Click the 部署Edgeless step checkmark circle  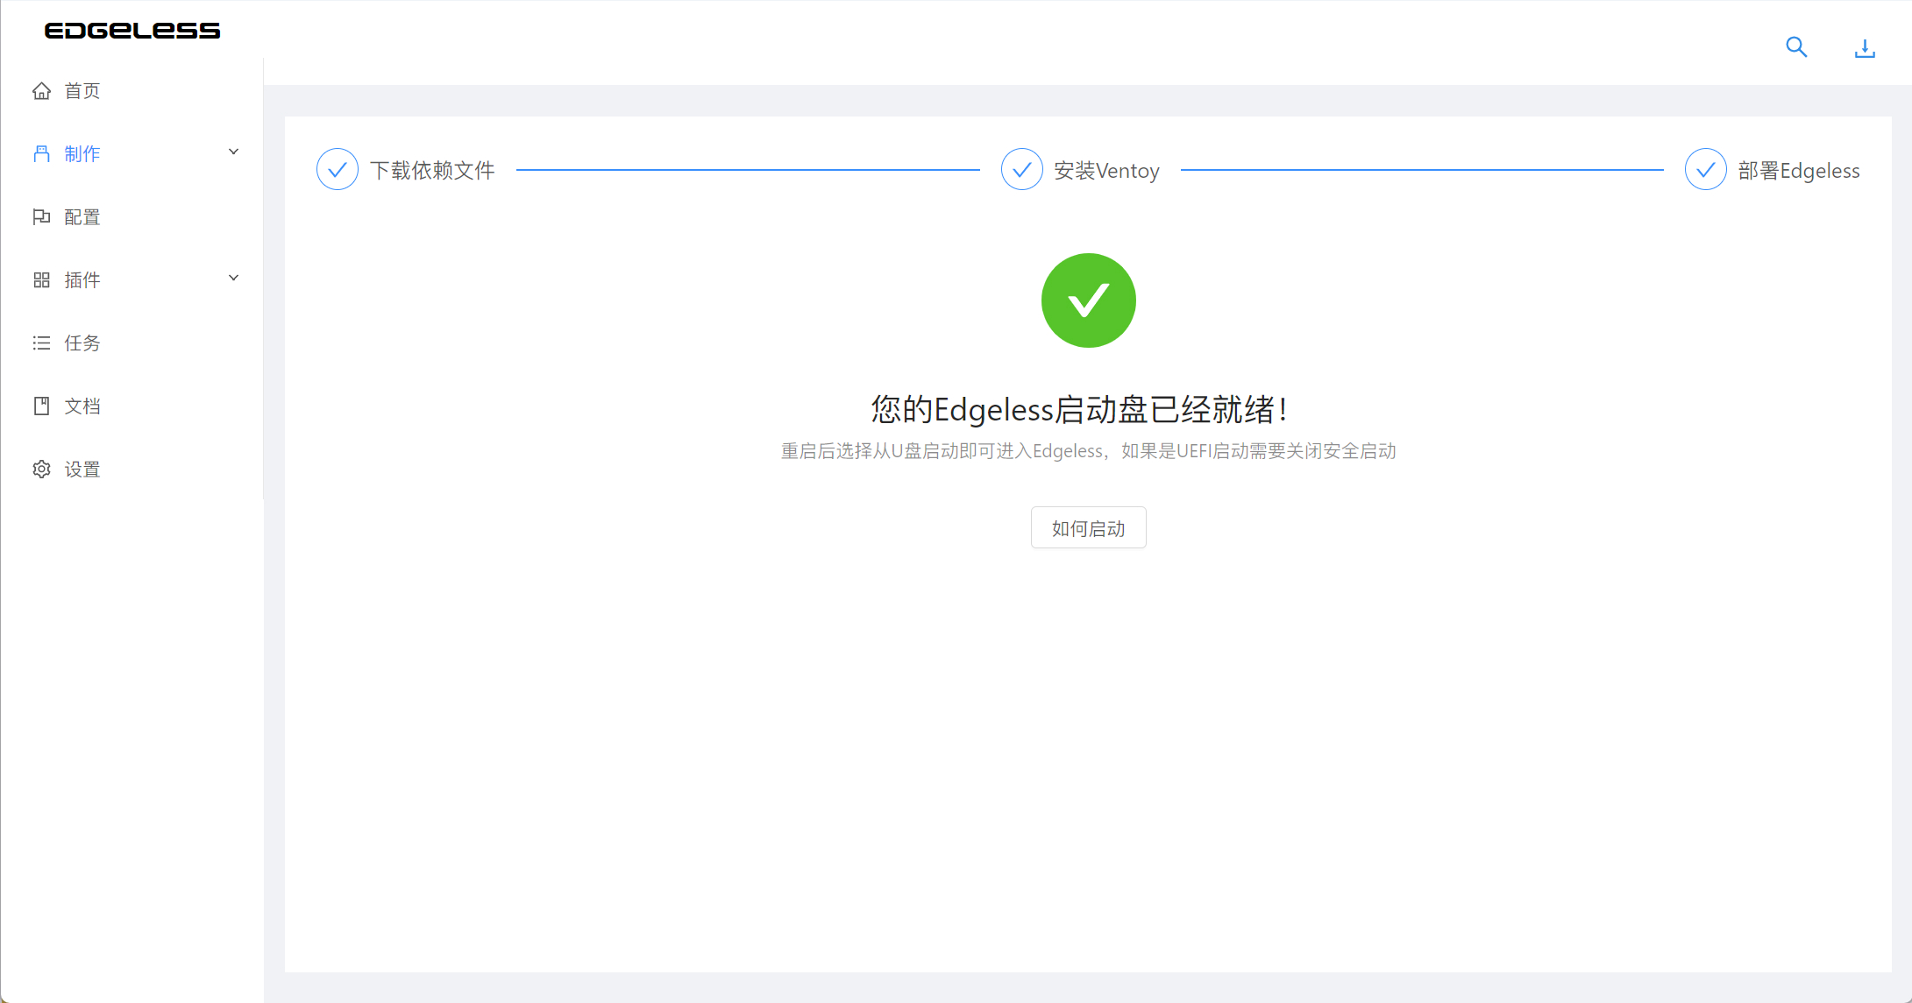click(1706, 170)
